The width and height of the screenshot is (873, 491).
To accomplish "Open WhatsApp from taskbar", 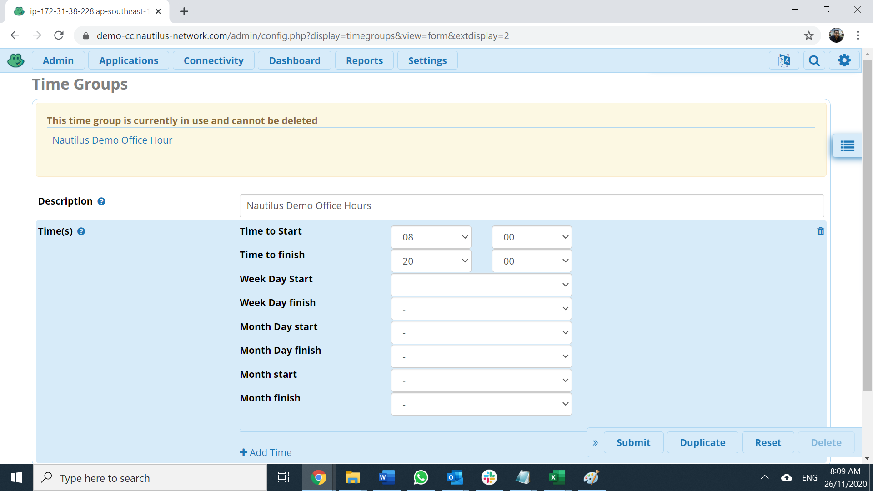I will [x=421, y=477].
